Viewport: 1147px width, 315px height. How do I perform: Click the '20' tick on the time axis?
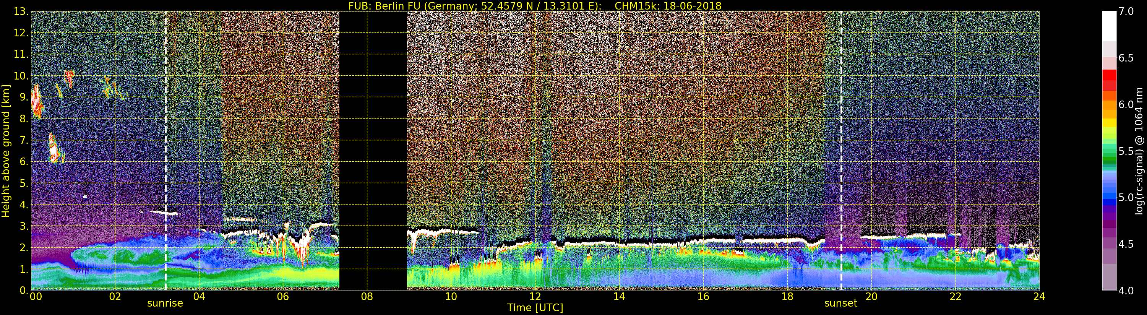[x=871, y=296]
